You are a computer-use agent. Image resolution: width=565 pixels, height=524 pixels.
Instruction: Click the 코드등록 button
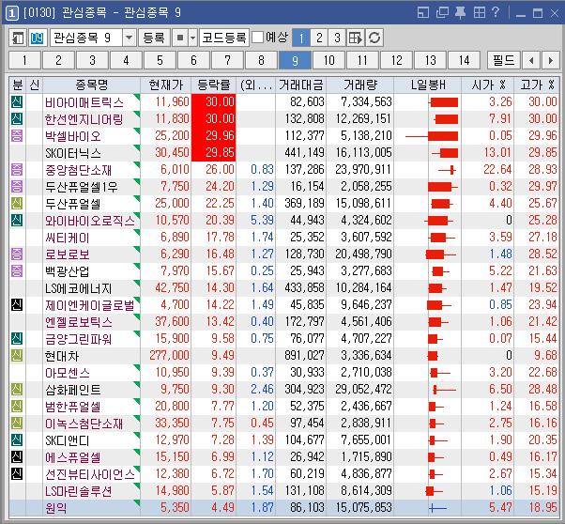pos(224,38)
